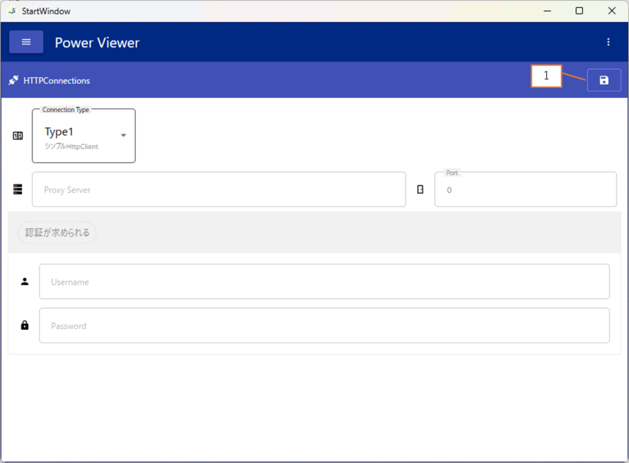Focus the Proxy Server text field
The height and width of the screenshot is (463, 629).
pos(219,189)
